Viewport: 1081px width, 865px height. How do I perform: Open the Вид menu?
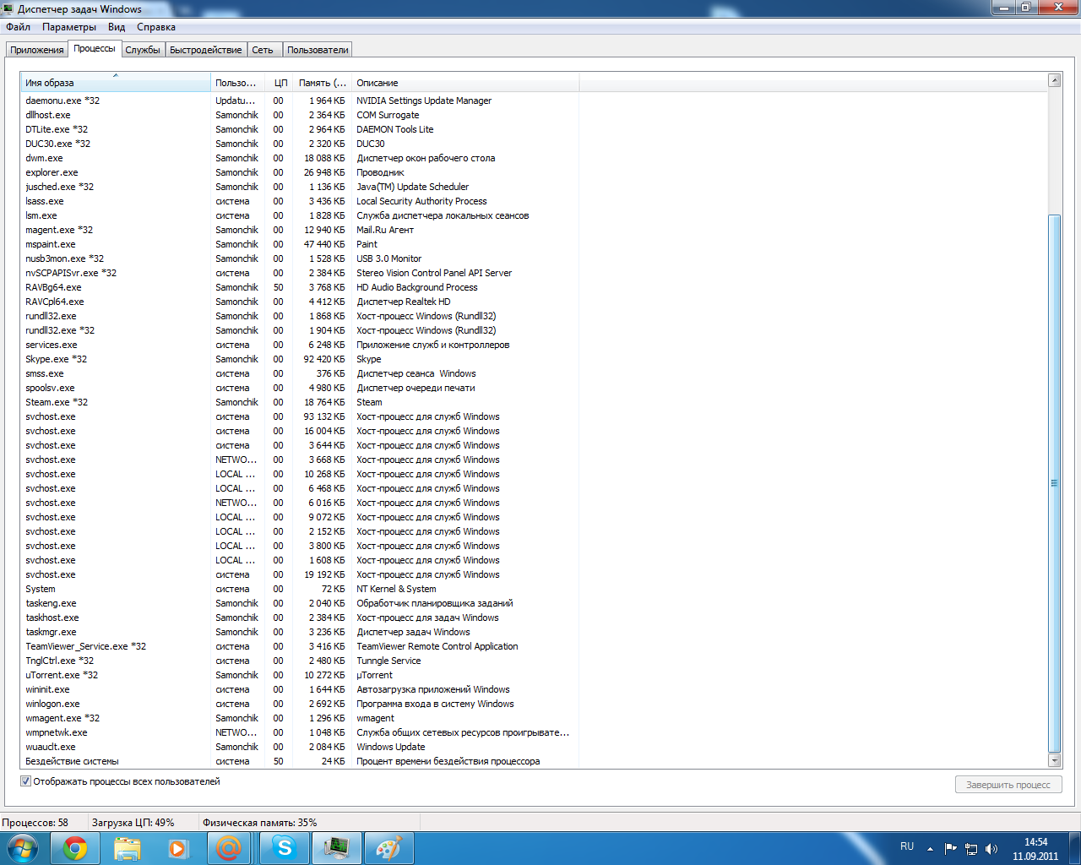click(x=117, y=27)
